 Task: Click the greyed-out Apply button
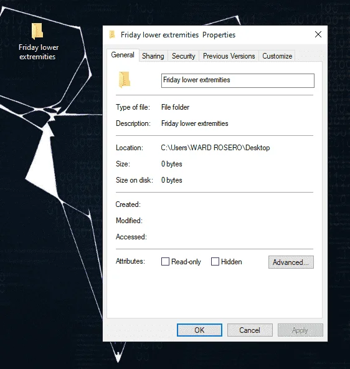300,330
